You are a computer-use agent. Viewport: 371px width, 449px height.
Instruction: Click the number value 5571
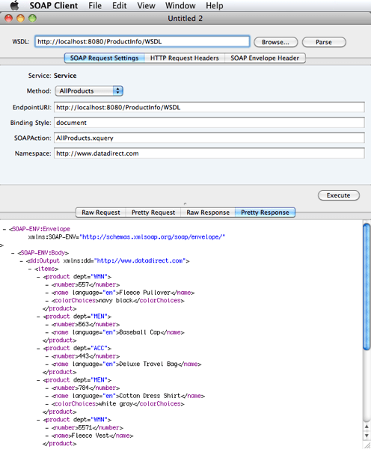pyautogui.click(x=85, y=428)
